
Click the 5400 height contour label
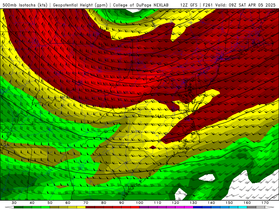[133, 55]
